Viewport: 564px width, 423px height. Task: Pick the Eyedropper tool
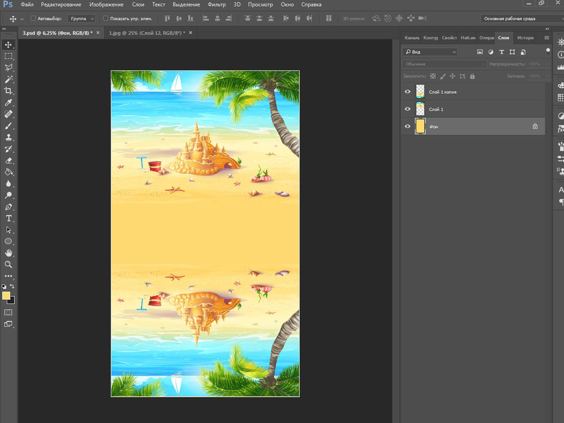point(8,103)
